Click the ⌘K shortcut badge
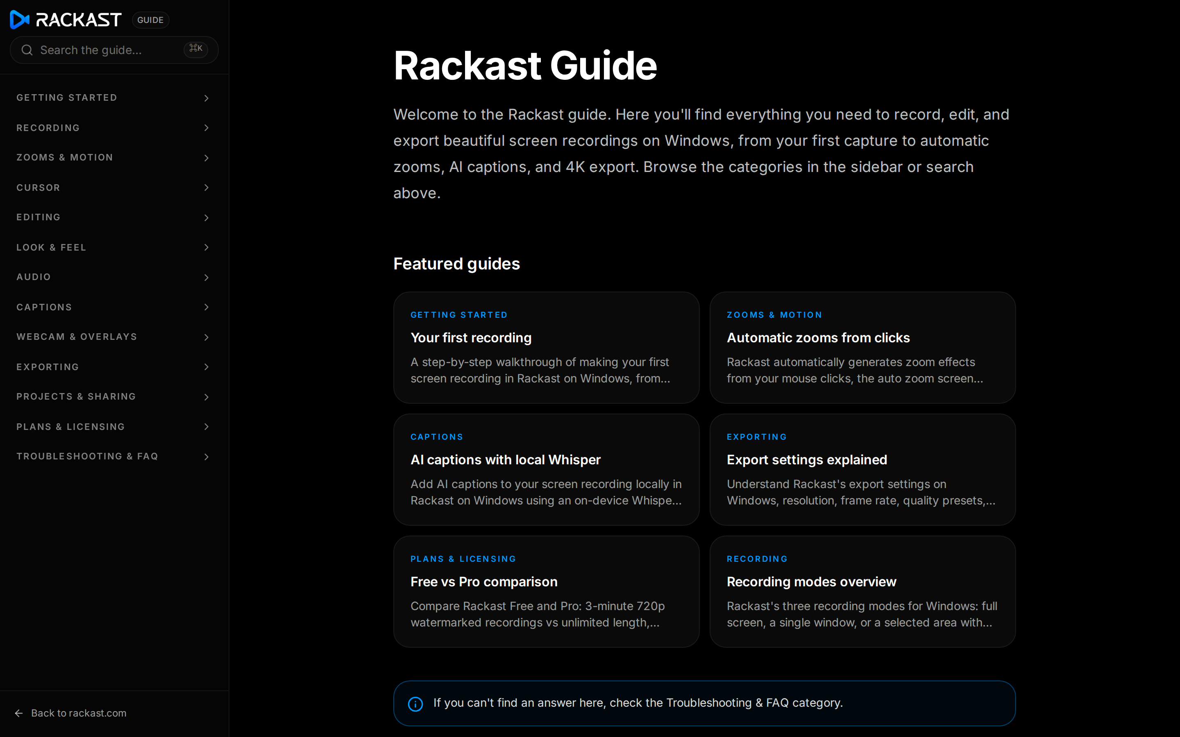1180x737 pixels. (196, 49)
